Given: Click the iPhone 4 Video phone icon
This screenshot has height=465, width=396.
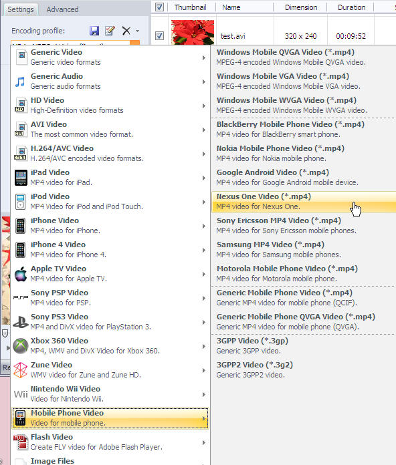Looking at the screenshot, I should (21, 250).
